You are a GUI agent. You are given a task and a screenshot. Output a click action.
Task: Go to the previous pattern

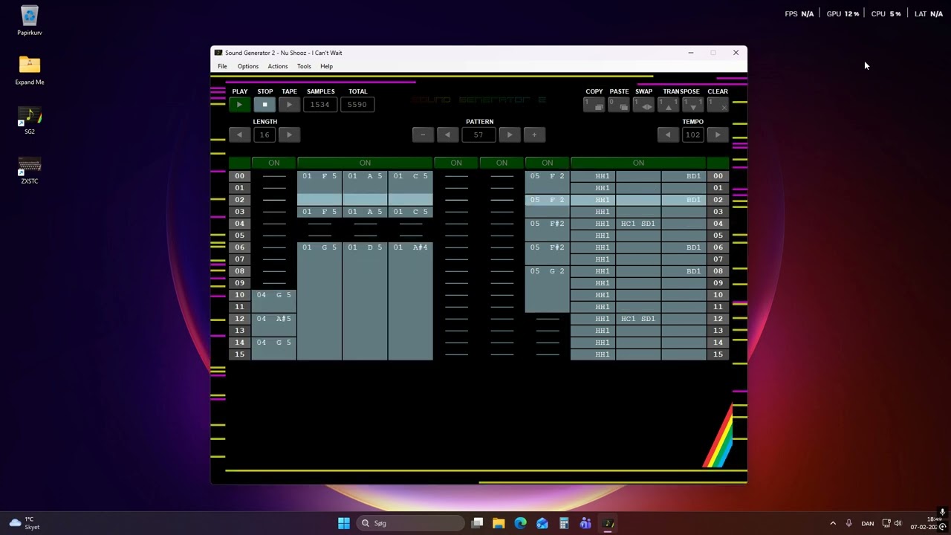447,134
